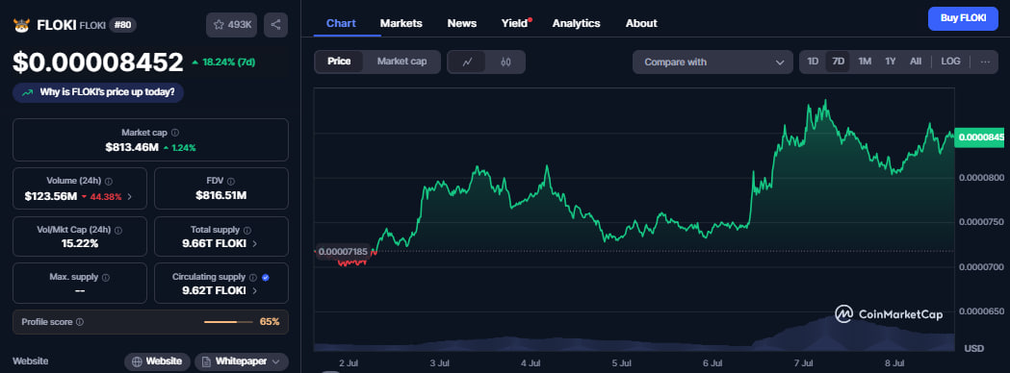
Task: Click the $813.46M market cap value
Action: (x=132, y=147)
